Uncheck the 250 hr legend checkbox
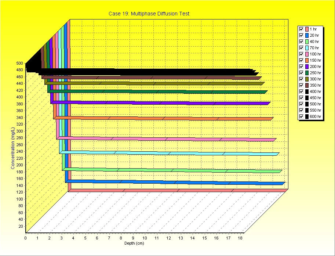The width and height of the screenshot is (335, 256). click(x=301, y=73)
